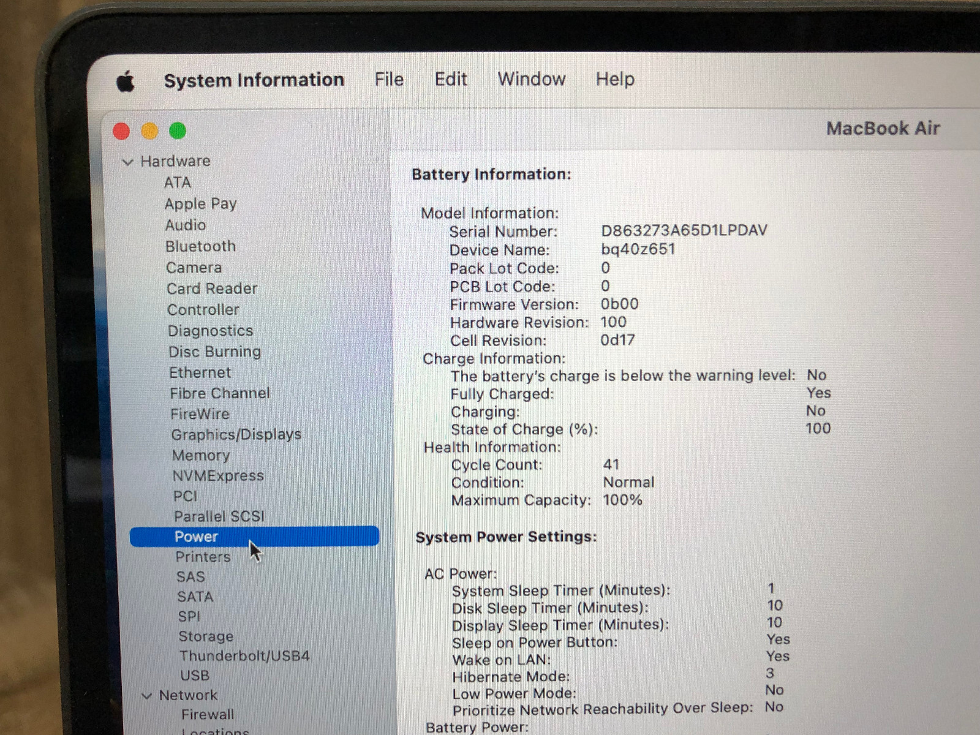Select SAS in the sidebar
This screenshot has height=735, width=980.
click(x=191, y=577)
